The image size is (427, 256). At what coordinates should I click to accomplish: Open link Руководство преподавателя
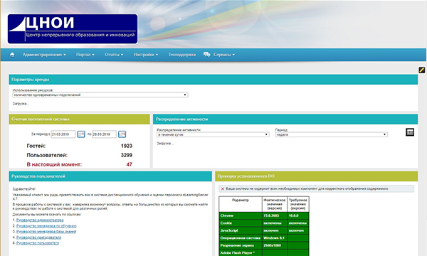click(38, 238)
